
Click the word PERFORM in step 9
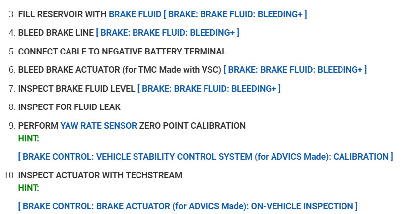(38, 126)
